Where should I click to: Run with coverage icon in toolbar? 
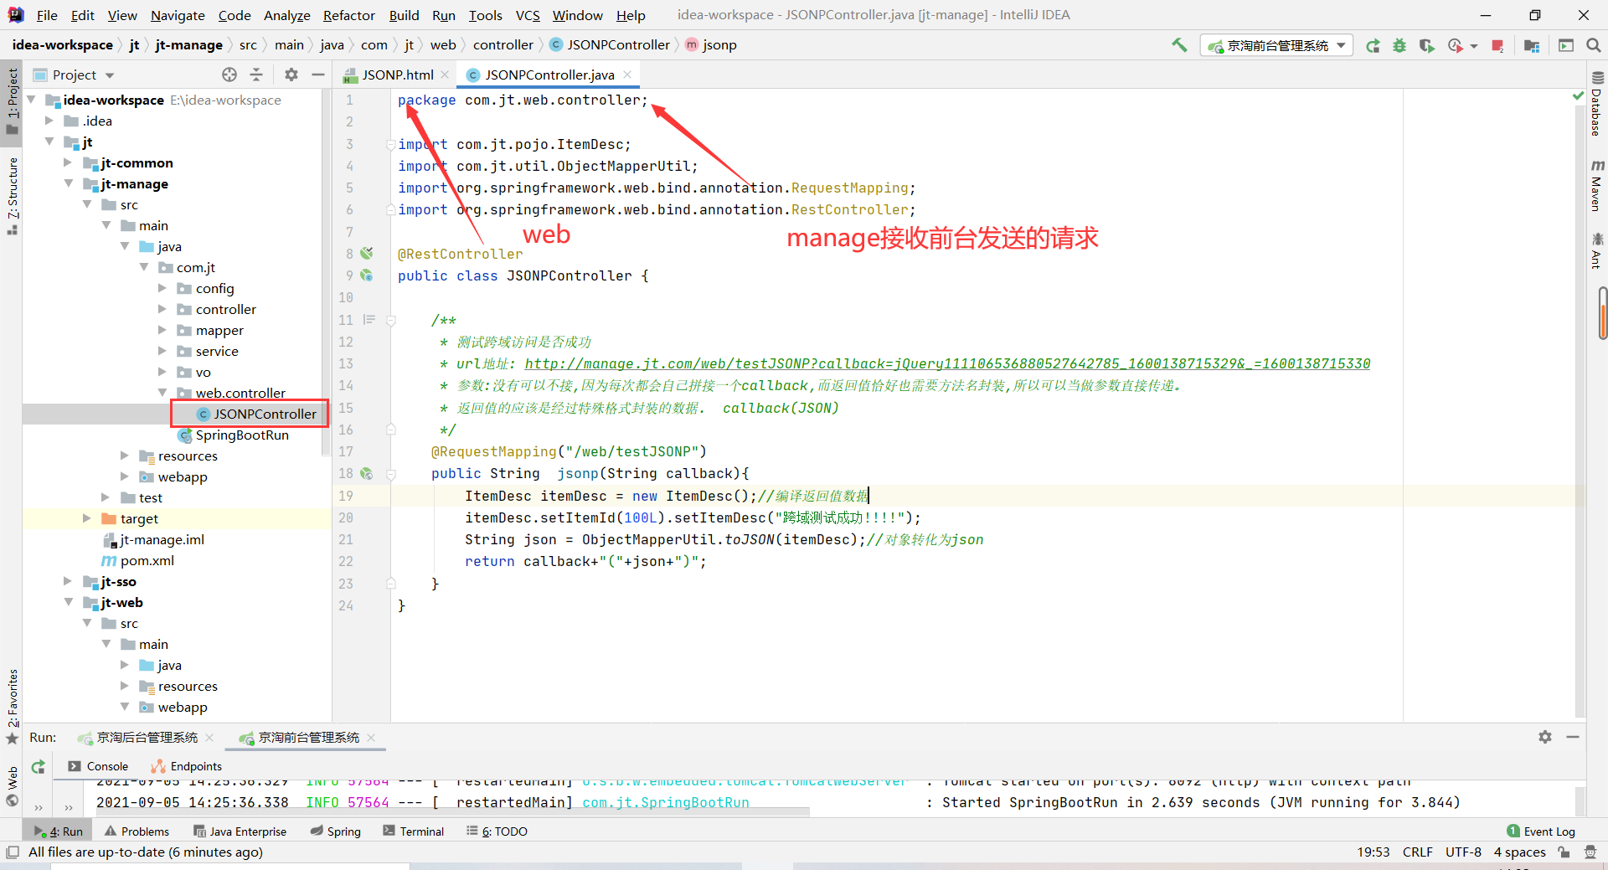[x=1426, y=46]
